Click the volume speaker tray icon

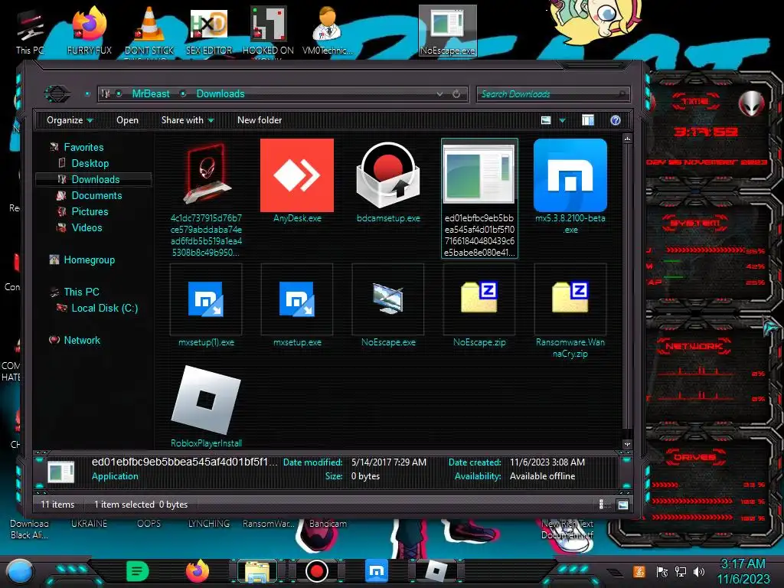coord(699,571)
